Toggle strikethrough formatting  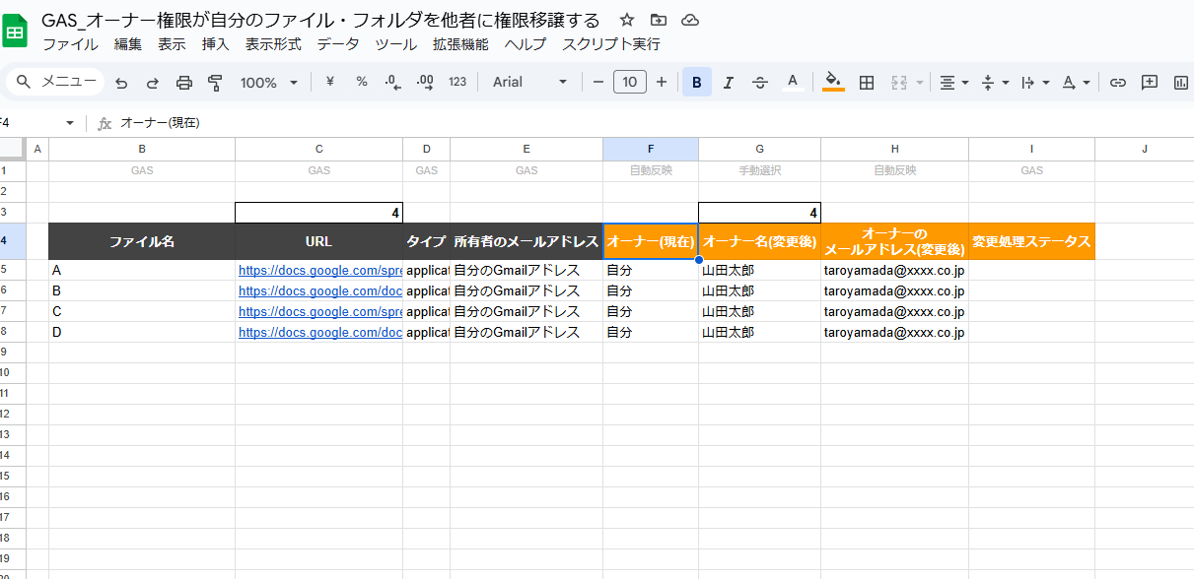pos(760,83)
